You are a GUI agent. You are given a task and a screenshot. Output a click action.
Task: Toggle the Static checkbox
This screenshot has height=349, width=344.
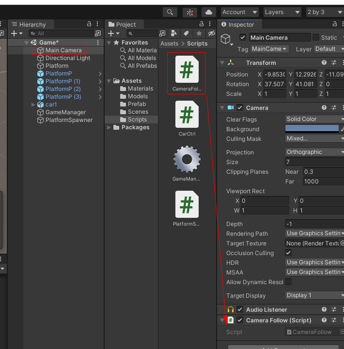point(316,37)
